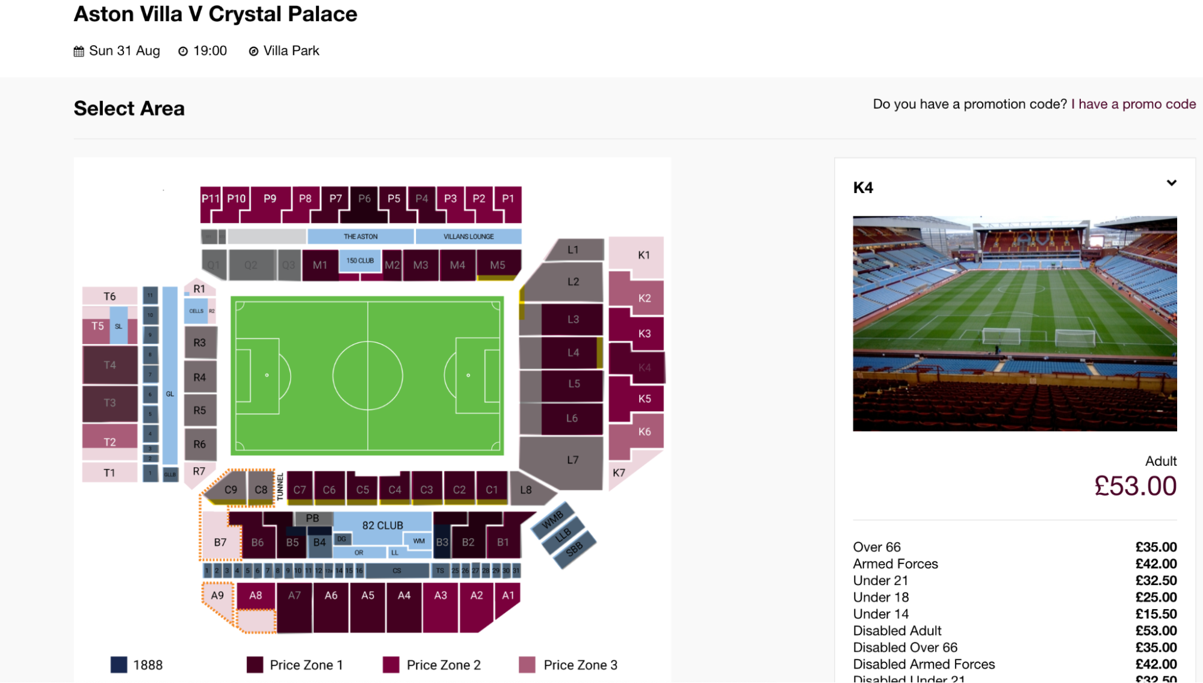Select section C8 beside the tunnel
The image size is (1203, 683).
tap(261, 489)
